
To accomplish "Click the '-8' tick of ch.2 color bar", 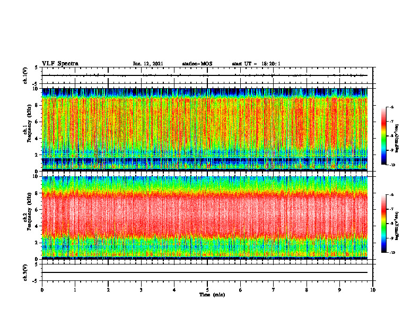I will (x=391, y=224).
